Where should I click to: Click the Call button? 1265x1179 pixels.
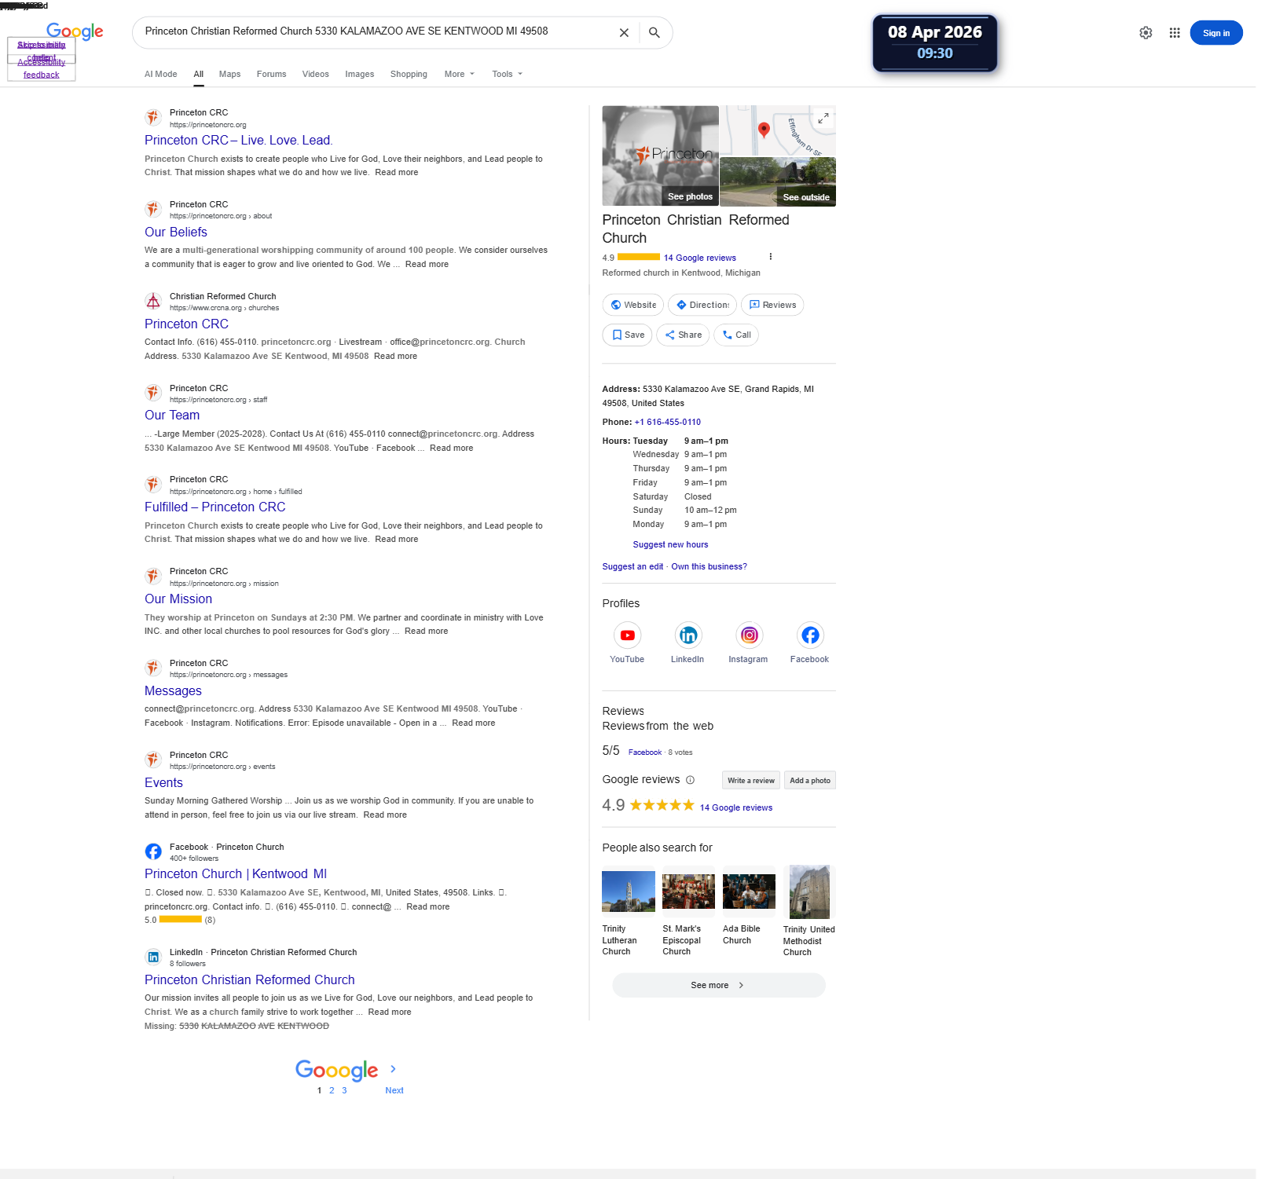pos(737,335)
